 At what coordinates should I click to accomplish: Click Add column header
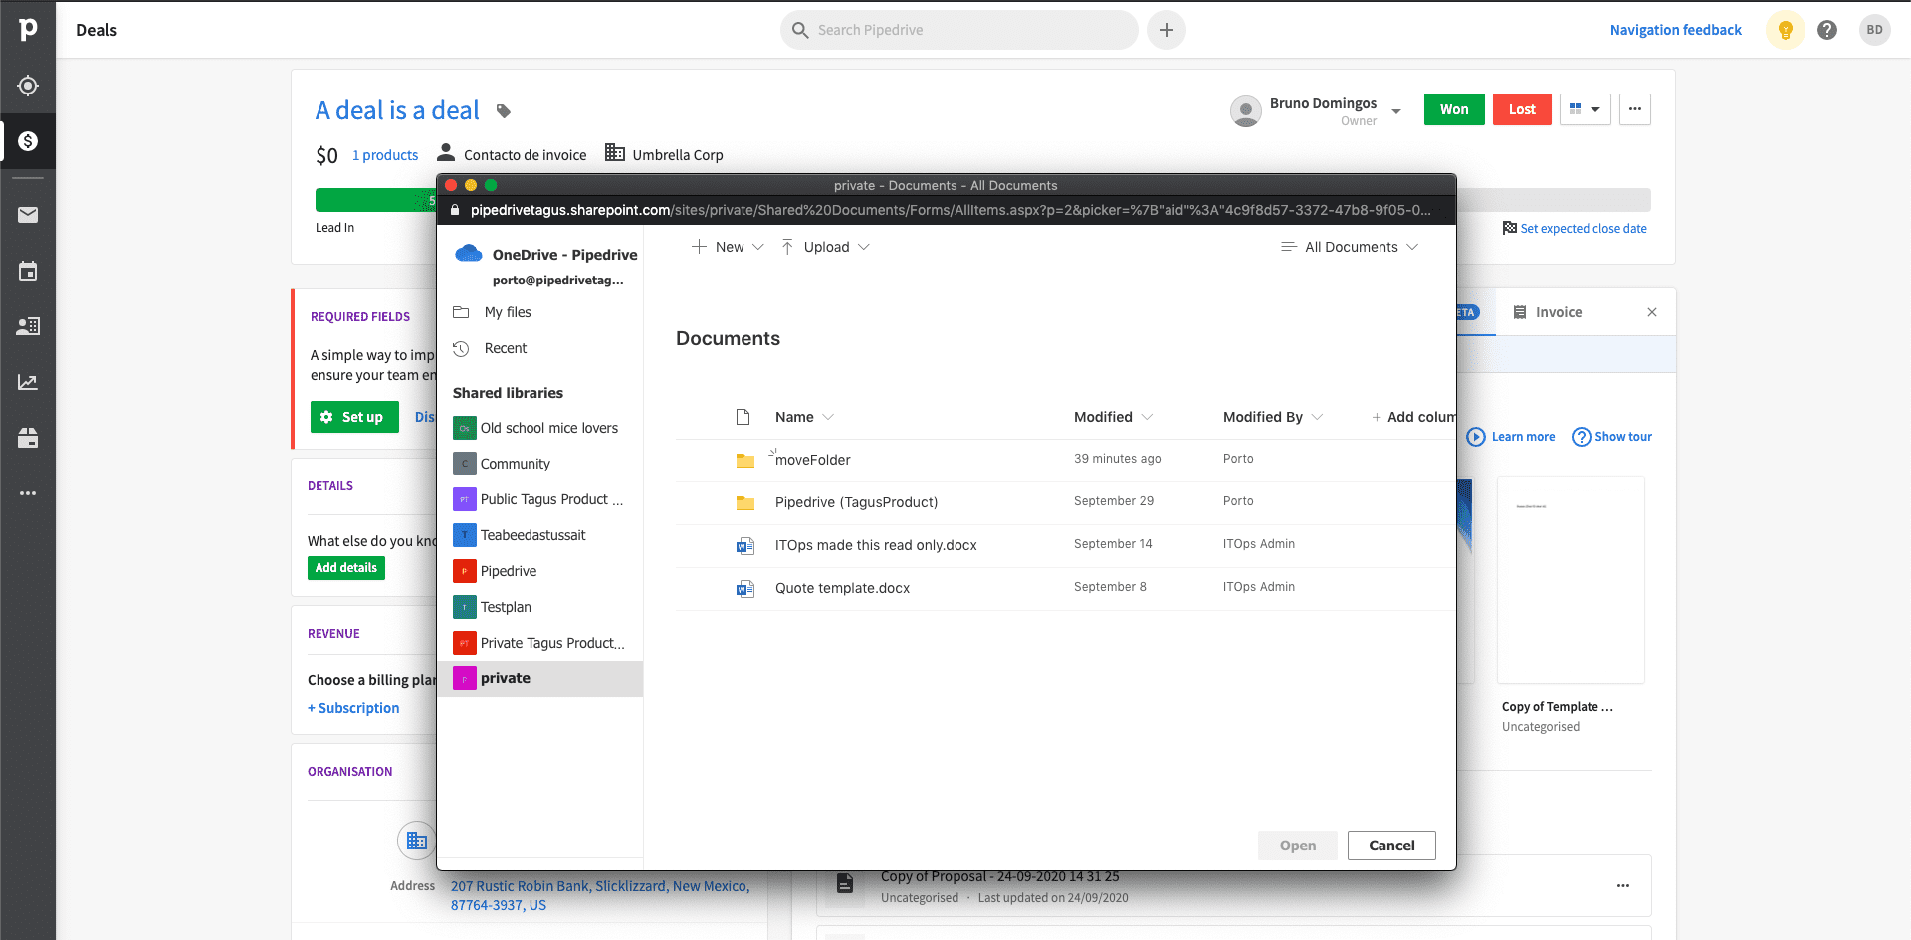[x=1413, y=417]
